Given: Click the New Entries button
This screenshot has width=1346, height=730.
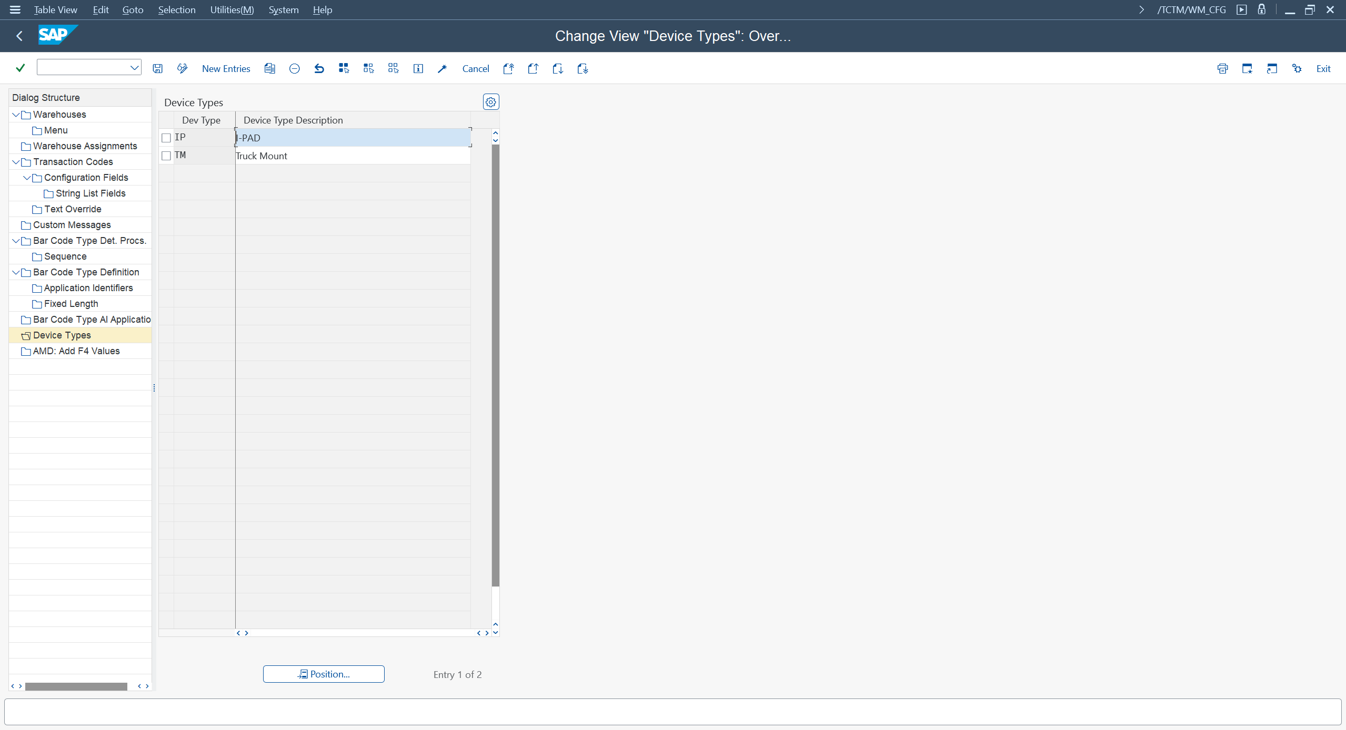Looking at the screenshot, I should 226,68.
